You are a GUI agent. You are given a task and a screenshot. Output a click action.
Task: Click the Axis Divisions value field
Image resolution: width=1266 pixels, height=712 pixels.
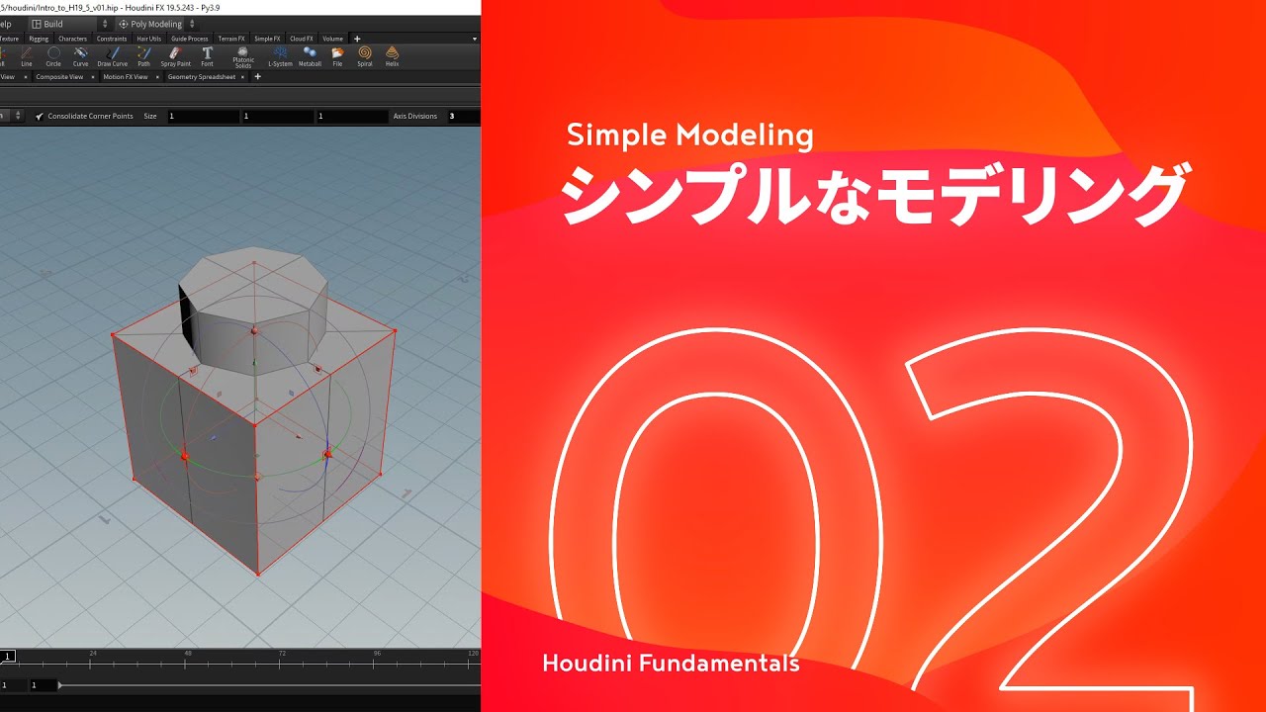(463, 116)
